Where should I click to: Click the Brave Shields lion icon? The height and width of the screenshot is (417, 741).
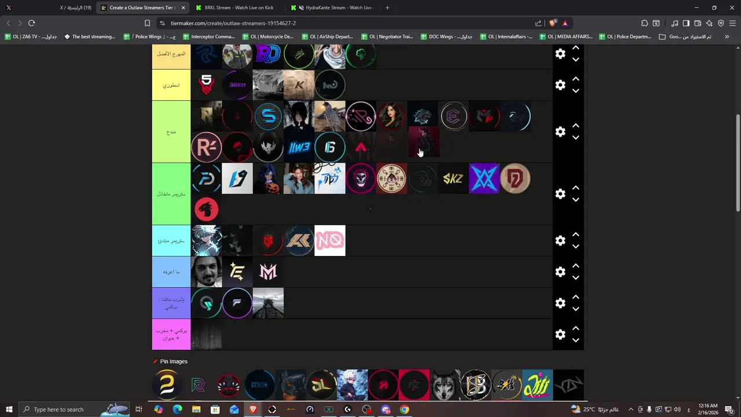tap(553, 23)
